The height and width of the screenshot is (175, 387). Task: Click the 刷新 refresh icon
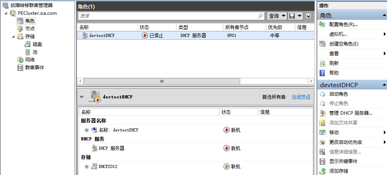pos(322,63)
